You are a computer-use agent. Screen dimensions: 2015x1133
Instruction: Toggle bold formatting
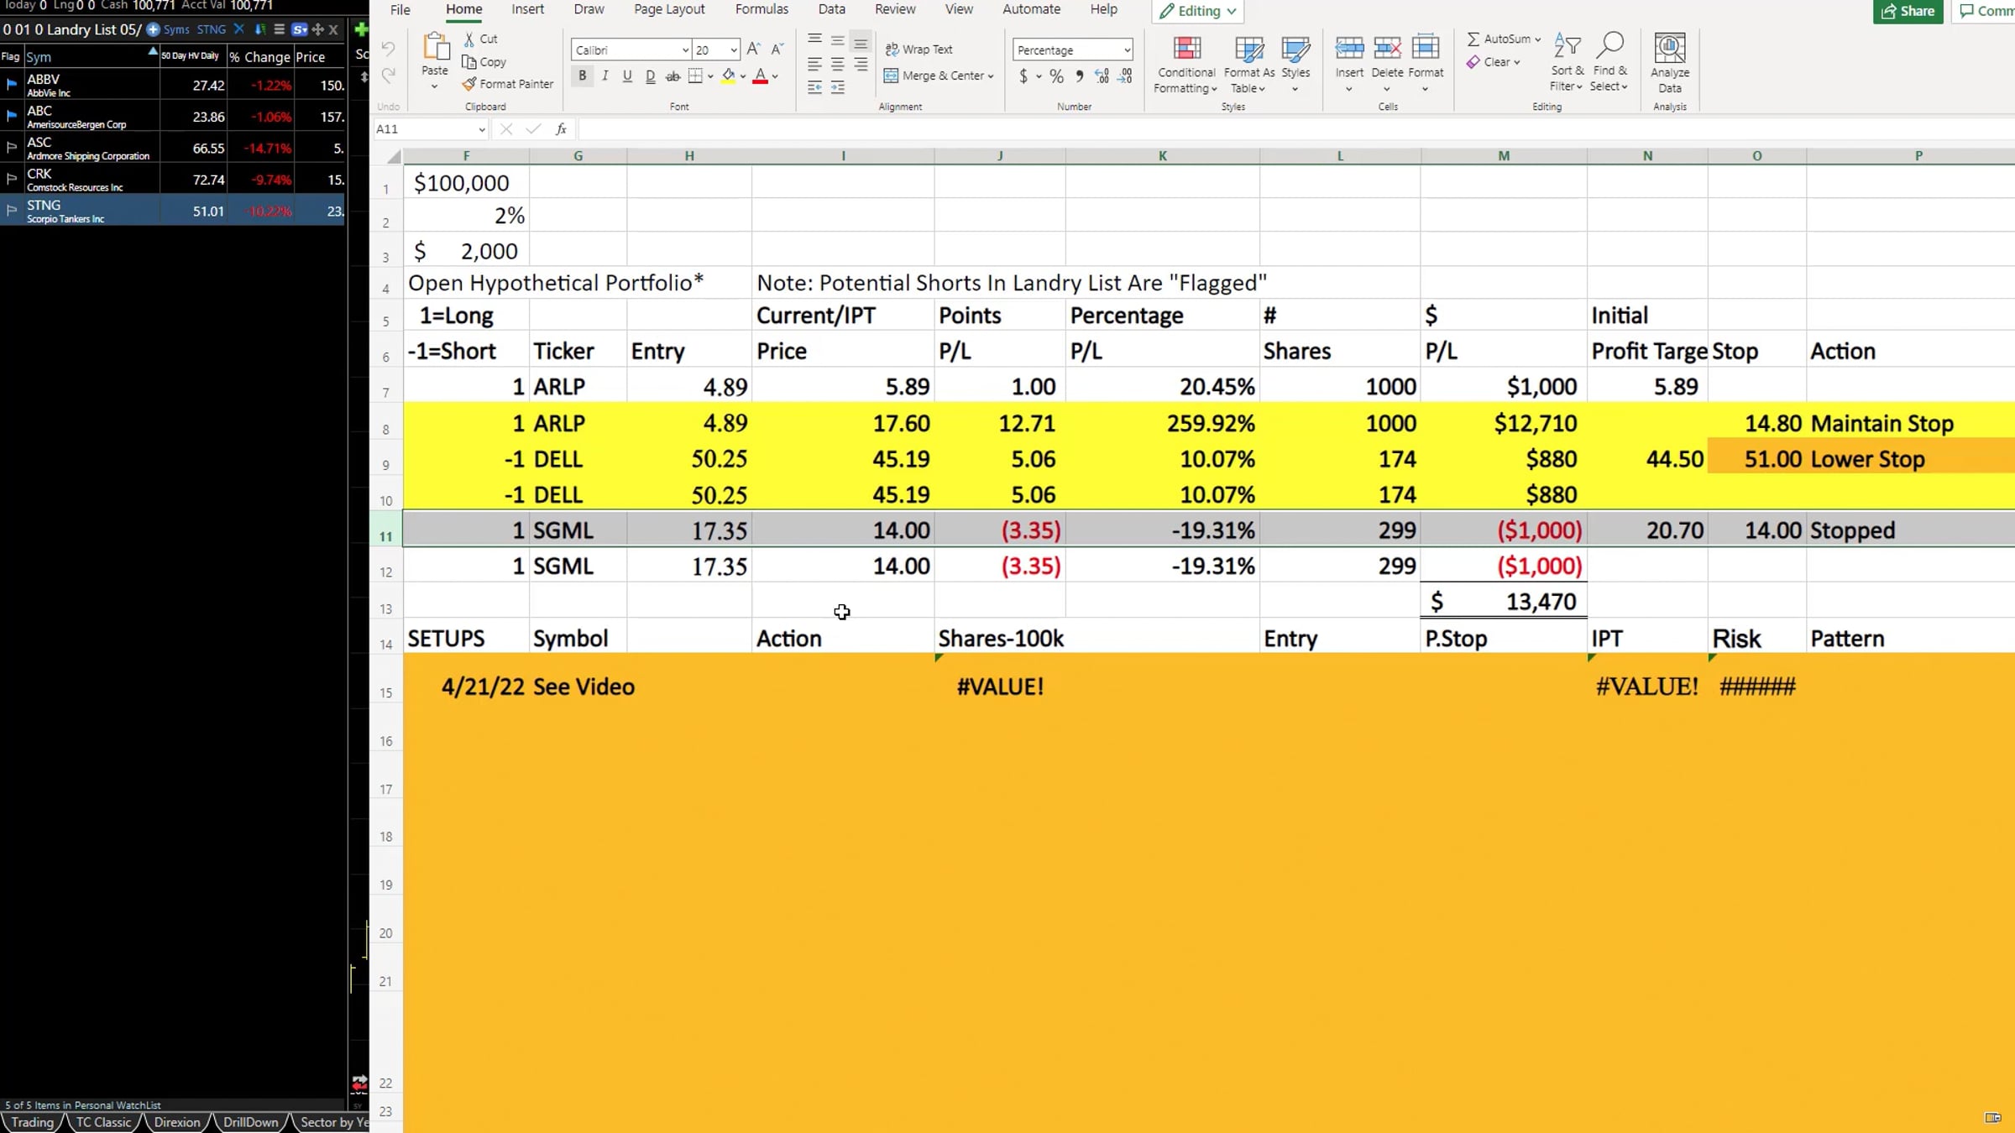(582, 76)
